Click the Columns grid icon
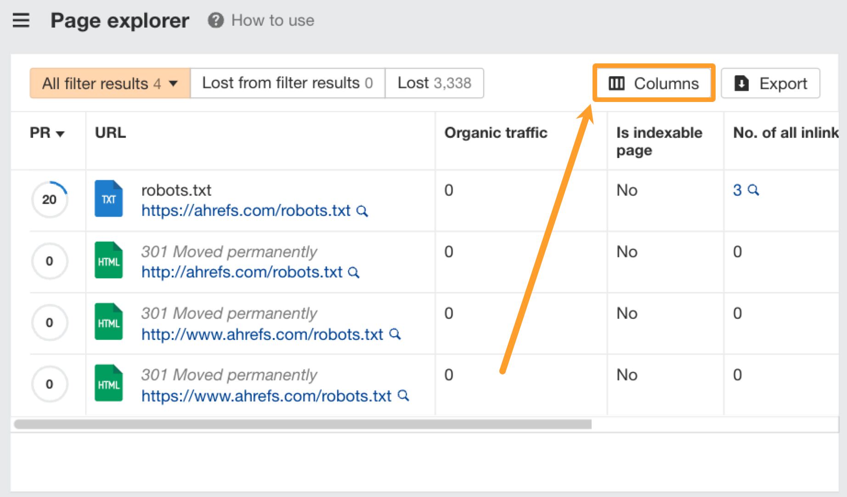Viewport: 847px width, 497px height. click(x=616, y=83)
